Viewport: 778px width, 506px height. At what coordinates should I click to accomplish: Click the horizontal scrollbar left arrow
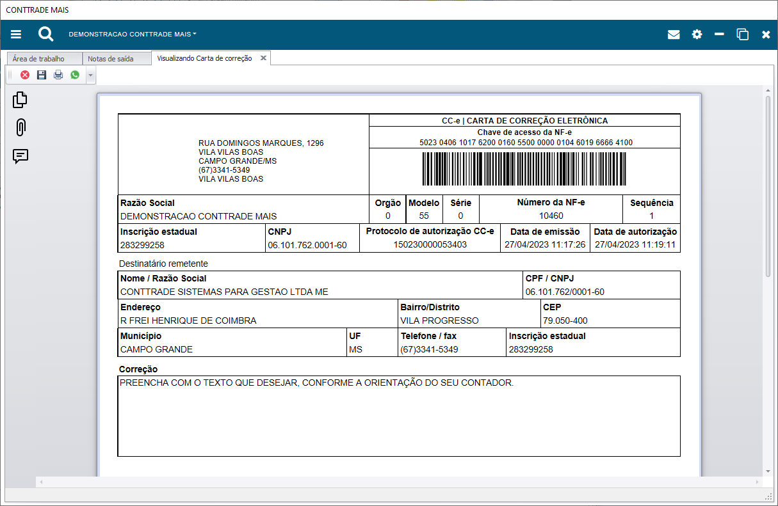[x=40, y=481]
